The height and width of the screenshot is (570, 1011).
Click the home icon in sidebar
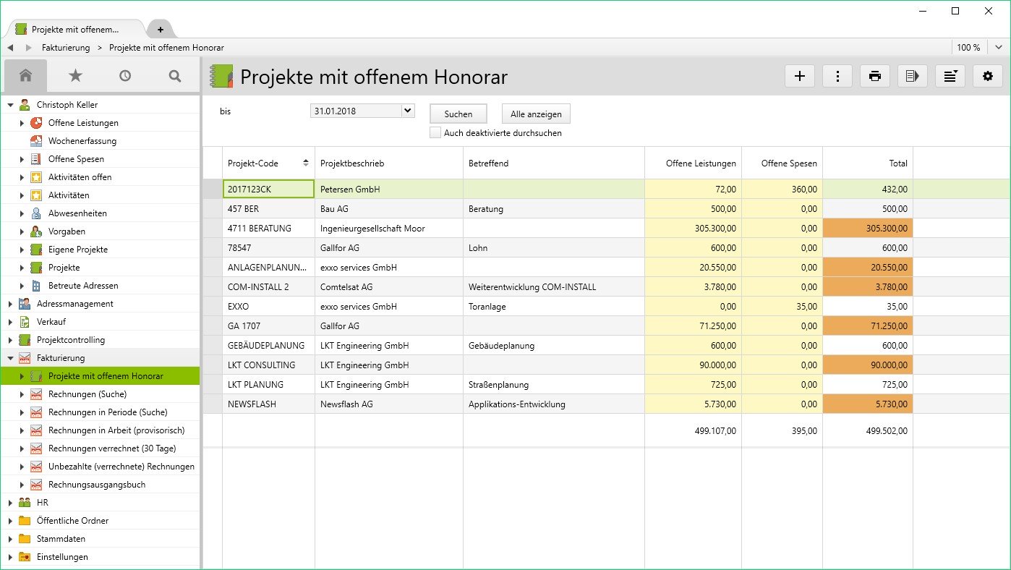click(x=25, y=76)
